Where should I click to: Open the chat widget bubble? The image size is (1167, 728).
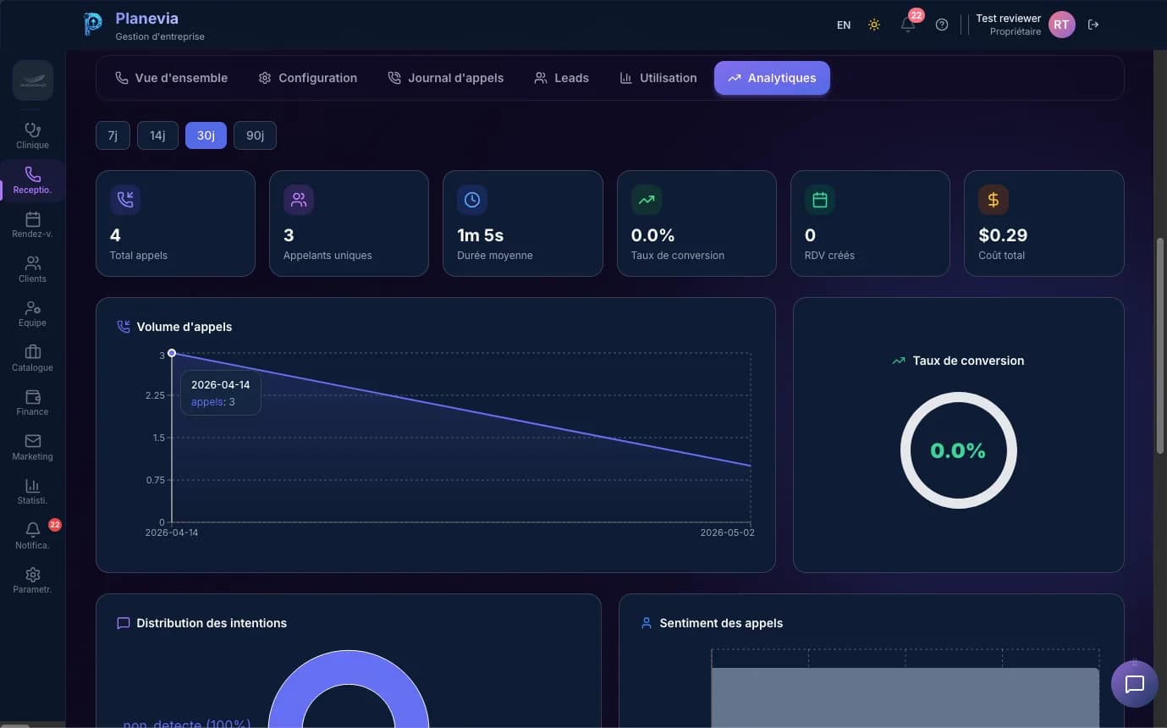(x=1134, y=684)
